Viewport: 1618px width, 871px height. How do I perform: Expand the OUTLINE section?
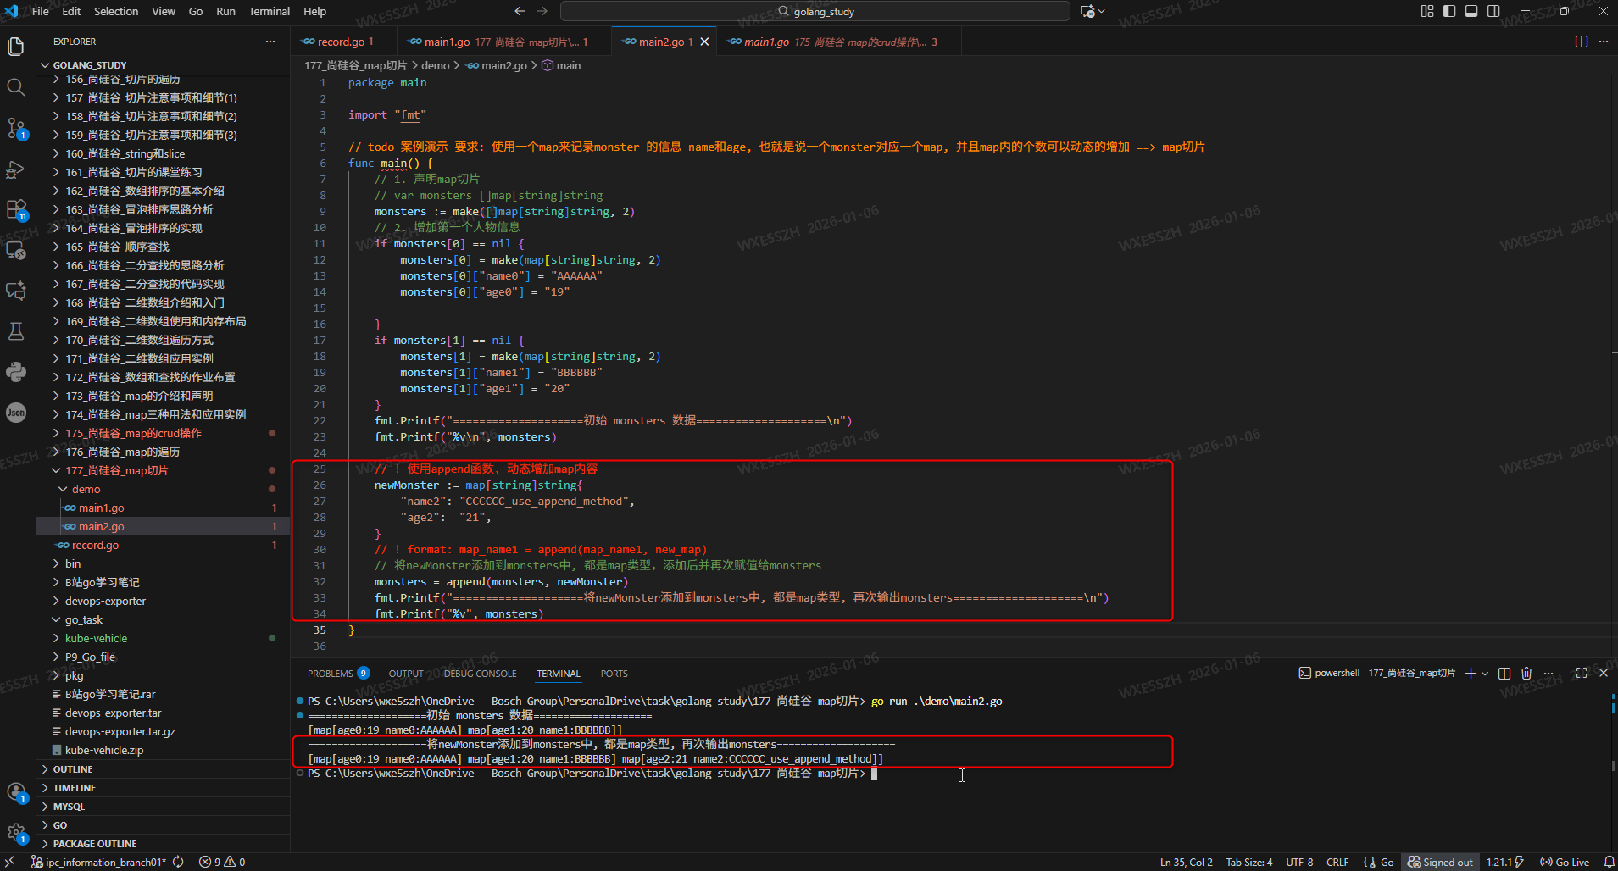click(x=163, y=769)
